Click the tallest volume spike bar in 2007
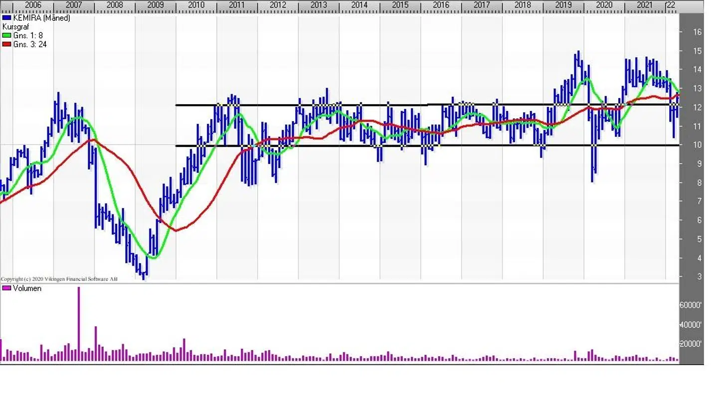This screenshot has height=405, width=718. point(79,324)
